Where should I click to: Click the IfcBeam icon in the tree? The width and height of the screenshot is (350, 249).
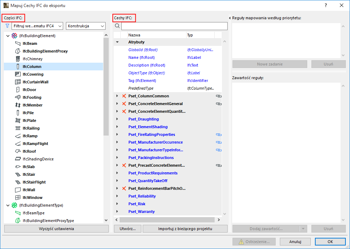(x=18, y=43)
